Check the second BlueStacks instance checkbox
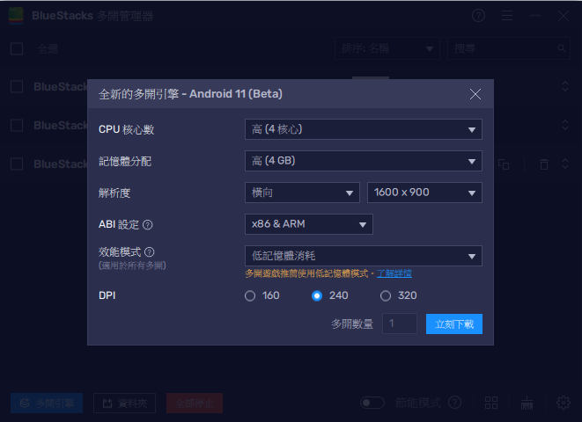582x422 pixels. [17, 125]
